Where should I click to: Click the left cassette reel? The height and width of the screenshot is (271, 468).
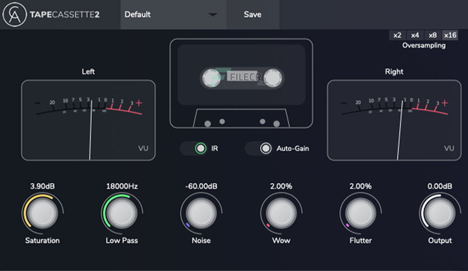[212, 78]
